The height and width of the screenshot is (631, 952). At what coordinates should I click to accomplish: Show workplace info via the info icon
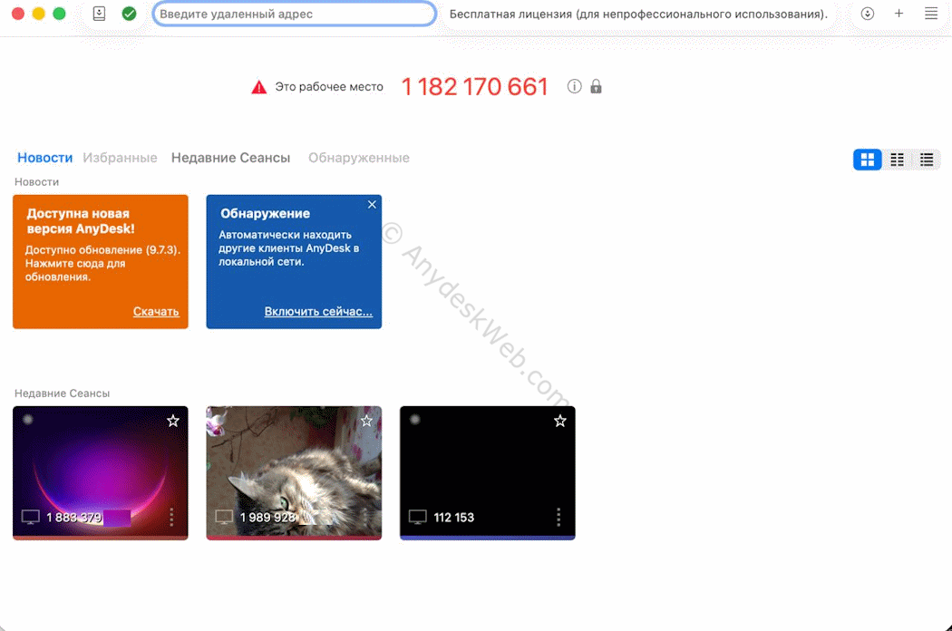(x=574, y=86)
